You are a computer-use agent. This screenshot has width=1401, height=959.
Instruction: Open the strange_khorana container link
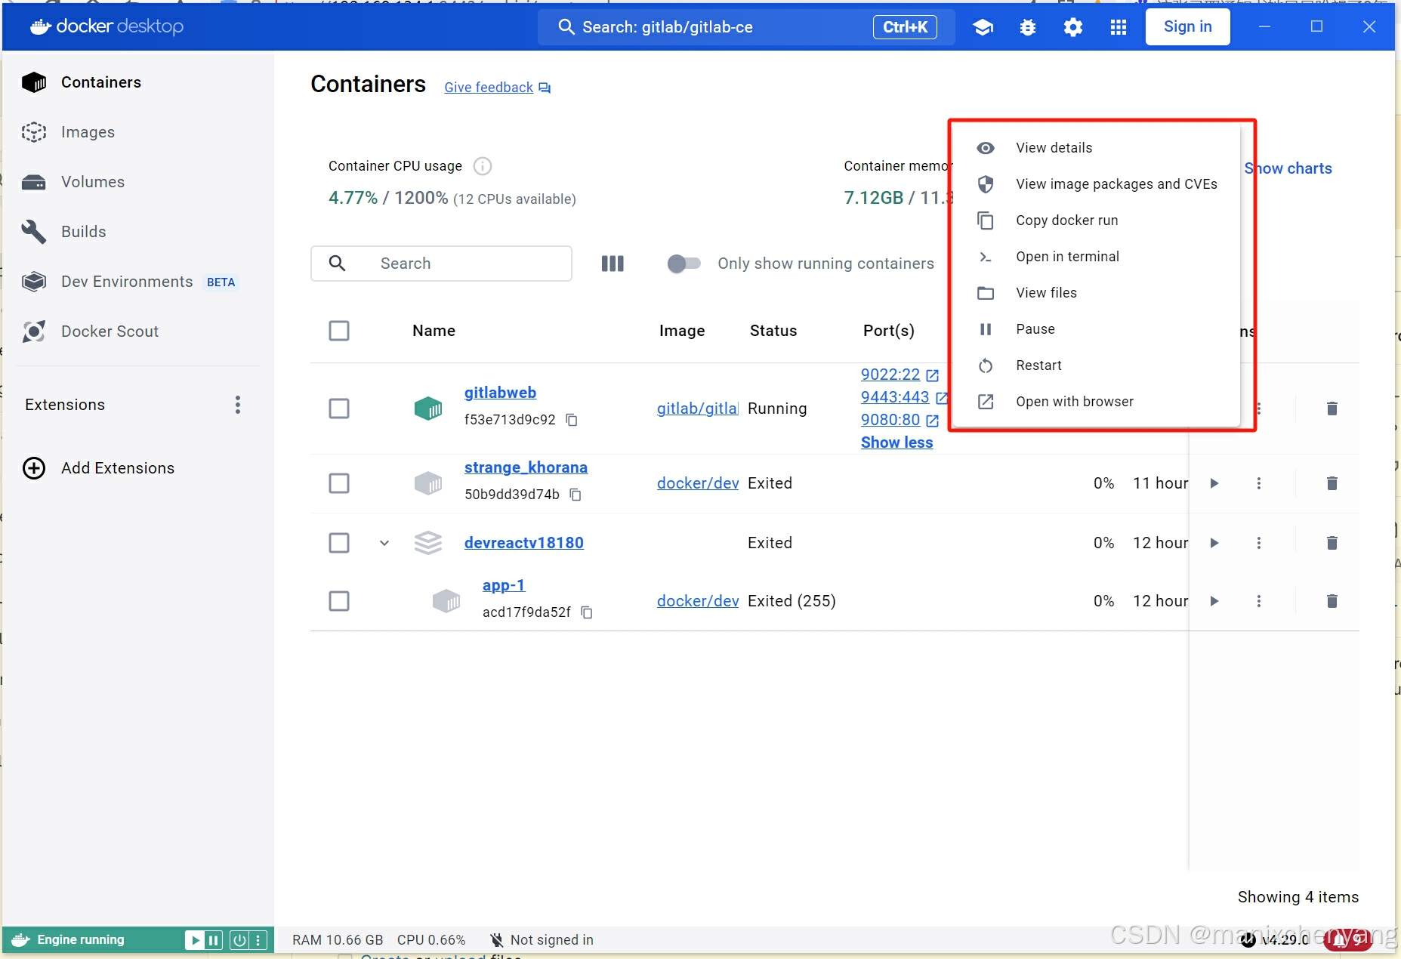click(x=526, y=467)
